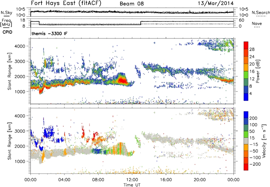
Task: Click the 'Slant Range [km]' label of power panel
Action: [x=9, y=71]
